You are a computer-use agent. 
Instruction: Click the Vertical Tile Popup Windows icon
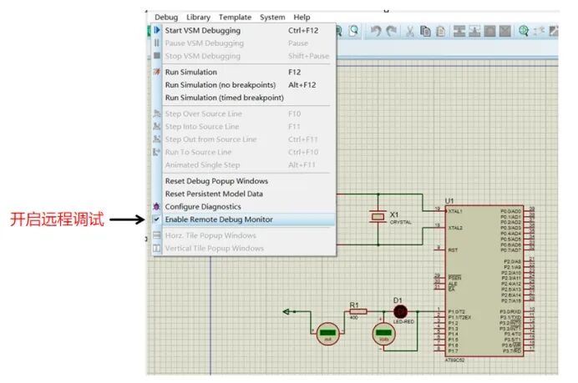(157, 248)
